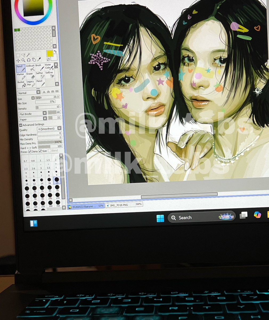Image resolution: width=269 pixels, height=320 pixels.
Task: Choose the first green custom swatch
Action: (16, 30)
